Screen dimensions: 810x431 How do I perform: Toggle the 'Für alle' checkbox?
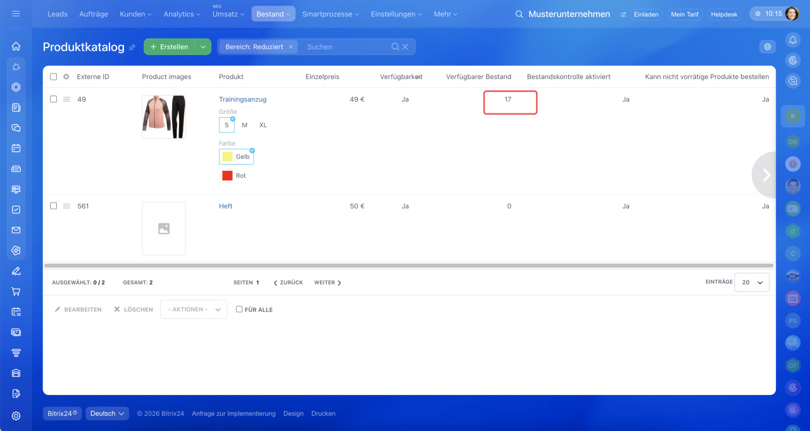click(x=239, y=309)
